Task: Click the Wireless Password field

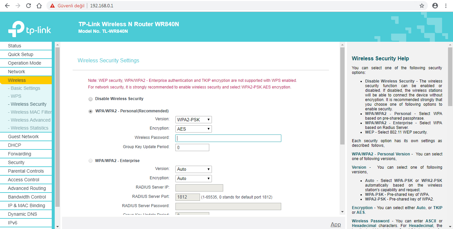Action: pos(228,138)
